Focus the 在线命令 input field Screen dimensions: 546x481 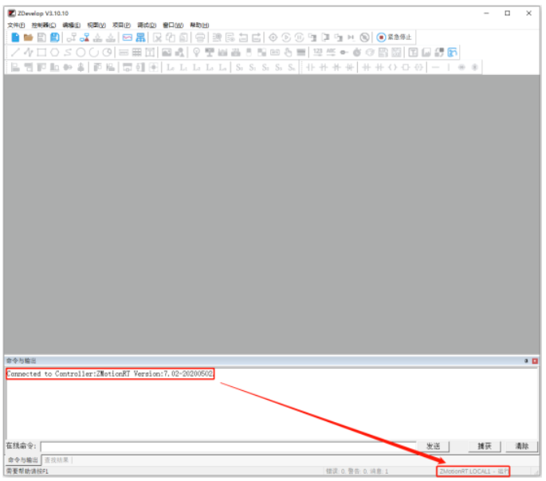coord(228,447)
